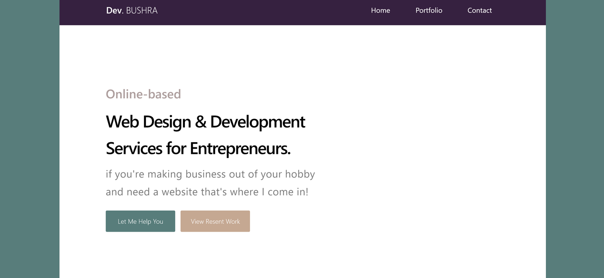Viewport: 604px width, 278px height.
Task: Click the paragraph line mentioning your hobby
Action: tap(210, 174)
